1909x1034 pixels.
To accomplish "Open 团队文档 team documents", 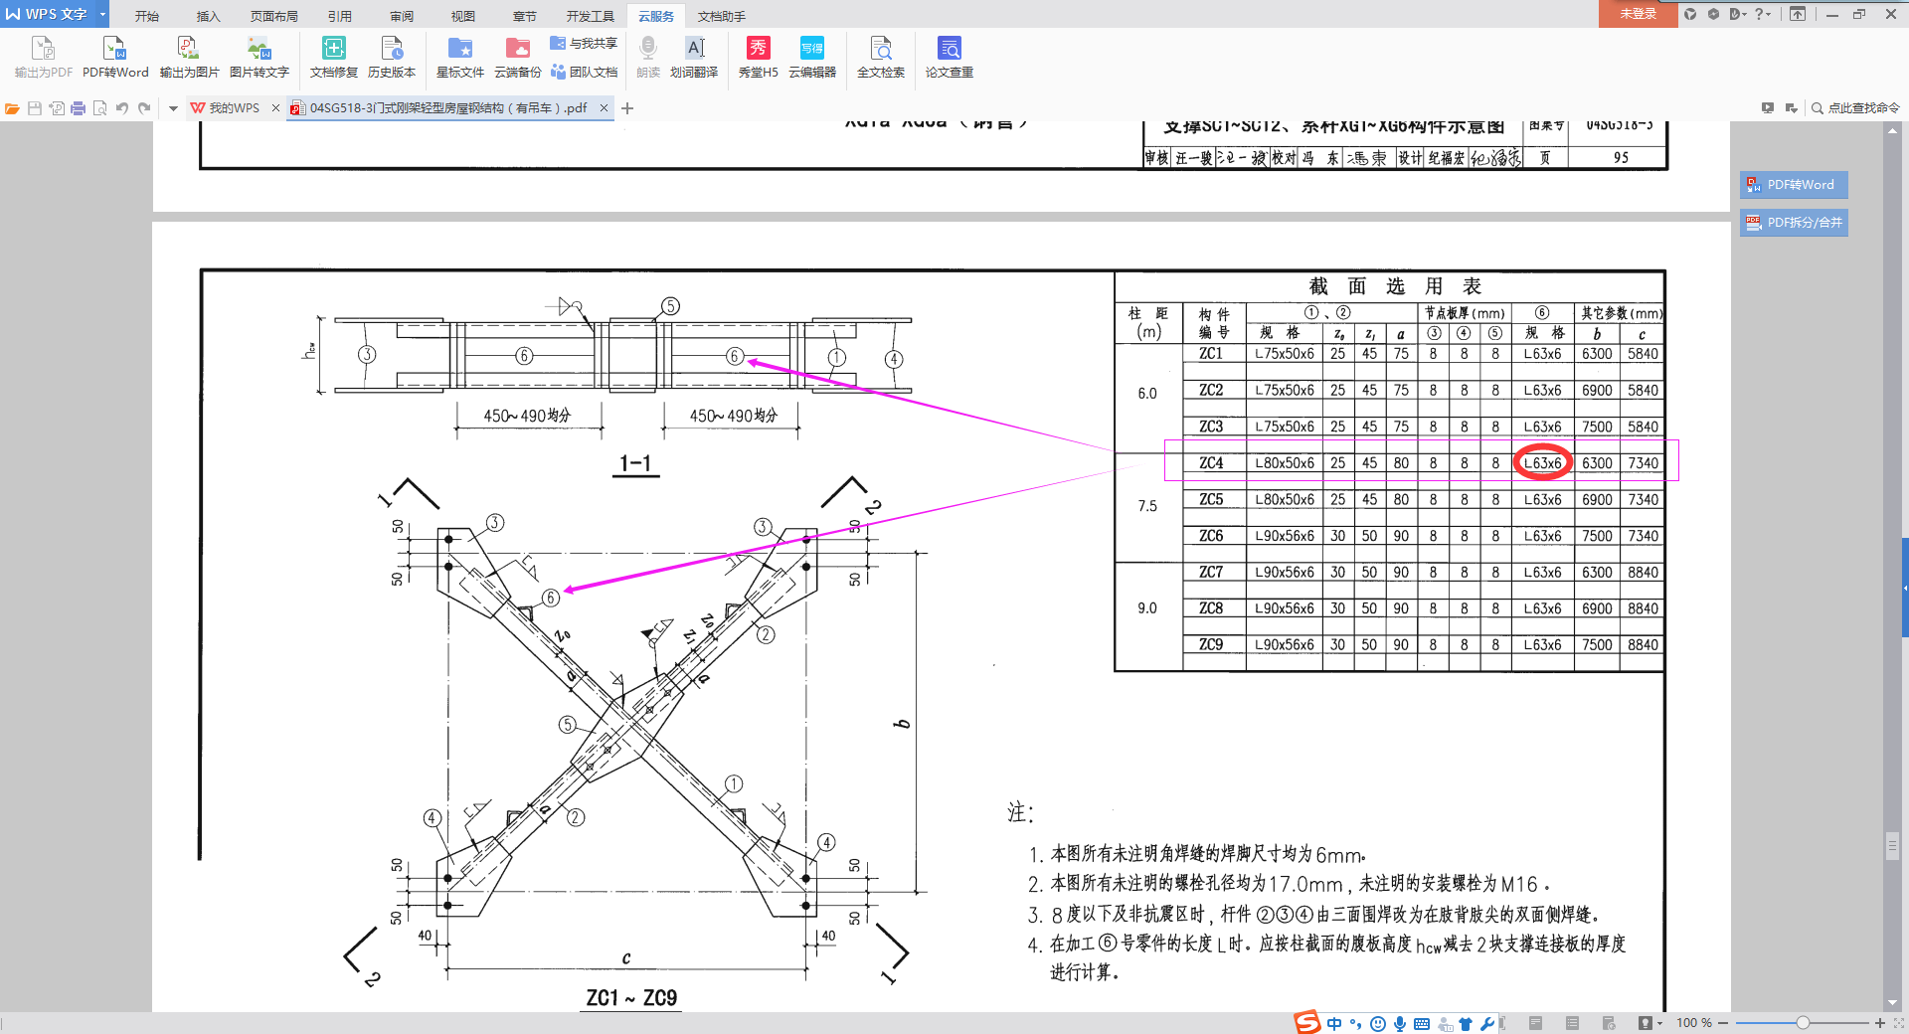I will pos(584,72).
